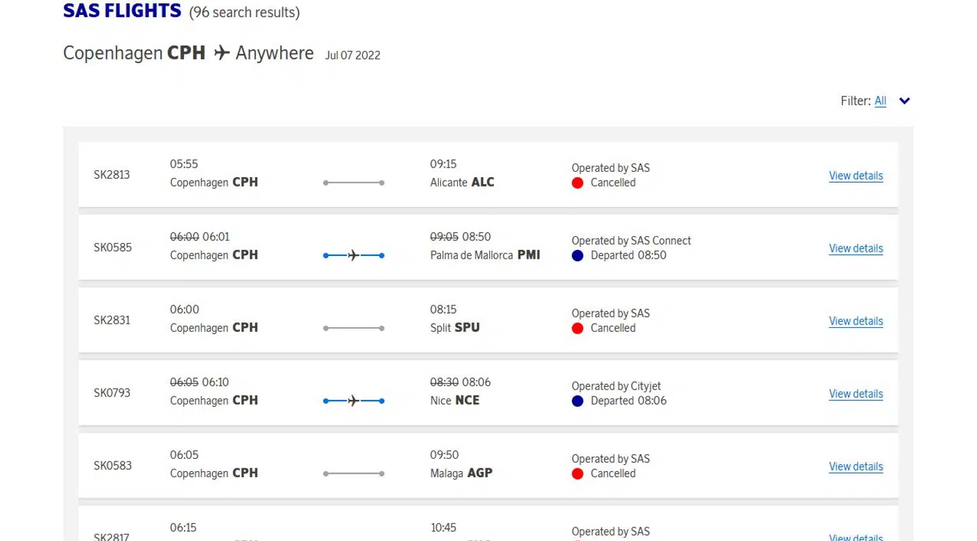This screenshot has width=977, height=541.
Task: View details for flight SK2813 to Alicante
Action: 856,176
